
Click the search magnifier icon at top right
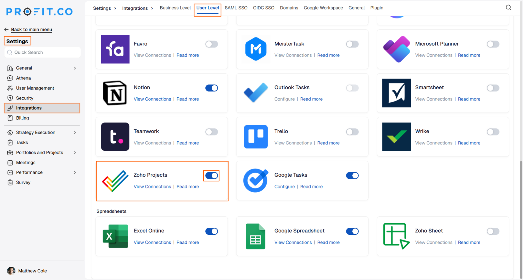[x=508, y=8]
